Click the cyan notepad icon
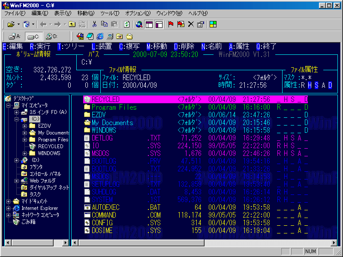 90,36
